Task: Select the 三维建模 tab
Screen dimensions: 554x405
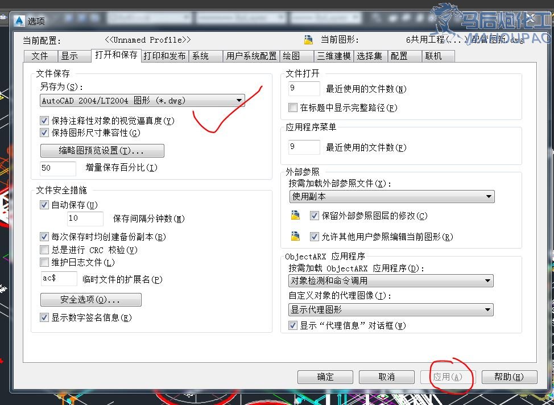Action: (x=334, y=56)
